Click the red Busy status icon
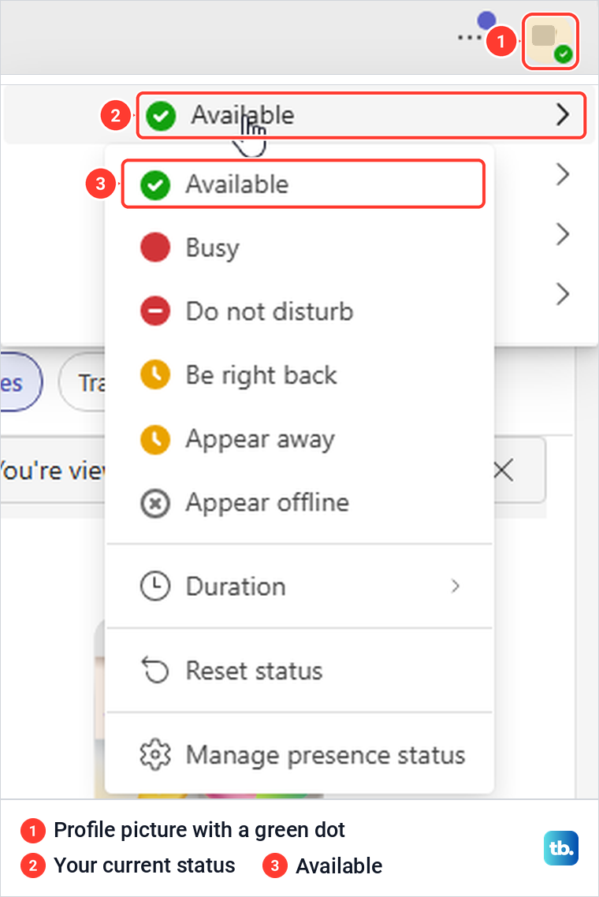This screenshot has height=897, width=599. (155, 248)
